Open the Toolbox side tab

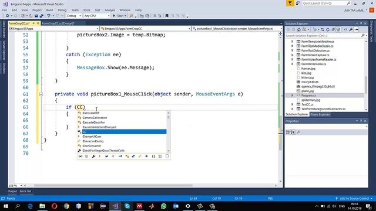click(x=4, y=69)
